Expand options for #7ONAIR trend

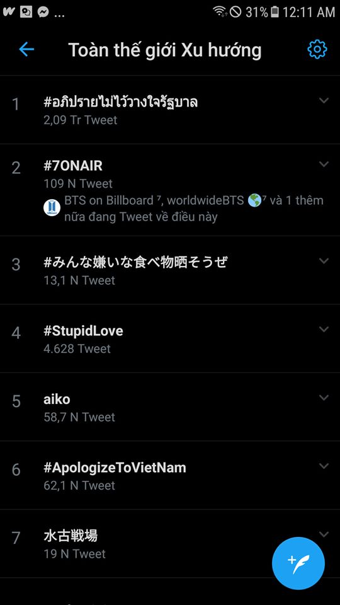tap(324, 164)
